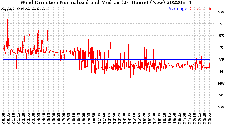
Task: Click the 'NW' axis label
Action: [221, 83]
